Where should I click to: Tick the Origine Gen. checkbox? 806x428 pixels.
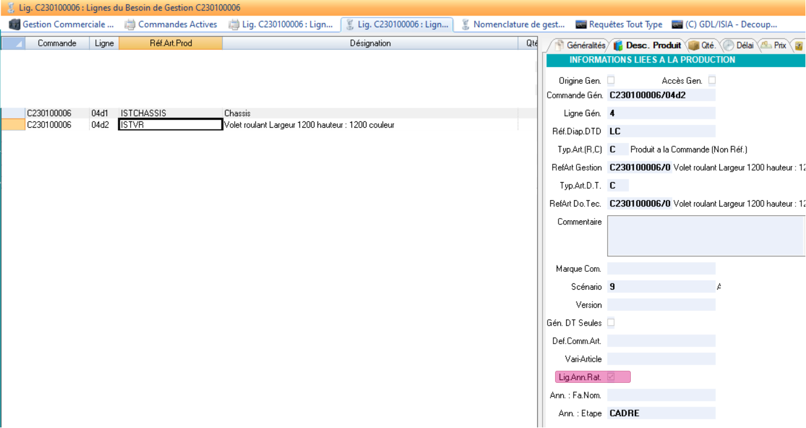point(611,80)
